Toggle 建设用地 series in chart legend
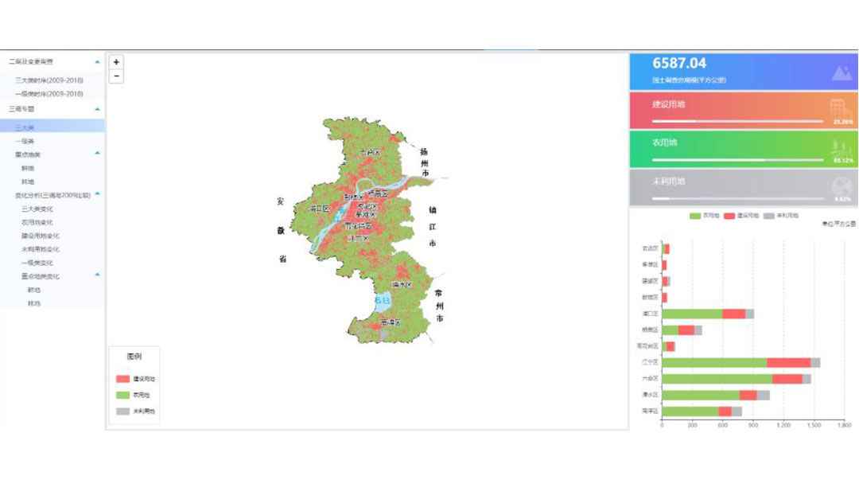The width and height of the screenshot is (859, 480). [x=740, y=216]
